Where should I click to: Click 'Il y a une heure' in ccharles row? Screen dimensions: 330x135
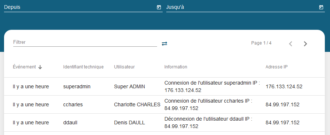tap(31, 104)
